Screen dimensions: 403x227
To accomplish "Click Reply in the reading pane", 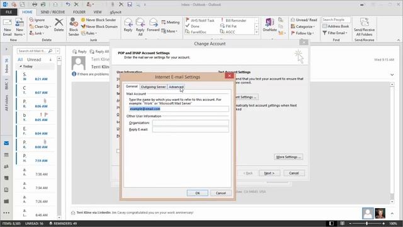I will pos(79,52).
